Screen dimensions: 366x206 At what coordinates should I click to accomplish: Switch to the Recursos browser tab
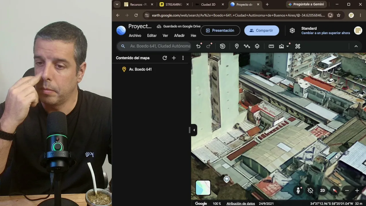coord(139,4)
